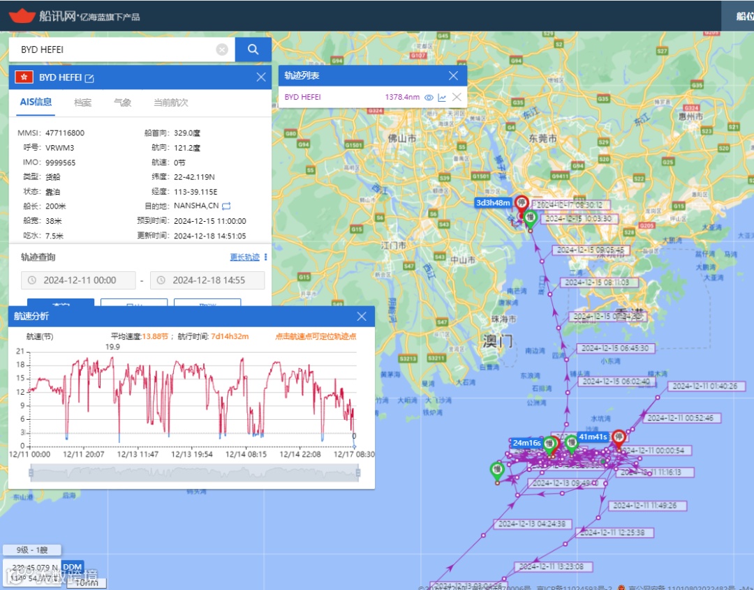This screenshot has height=590, width=754.
Task: Click the 珠海市 city label on map
Action: 503,319
